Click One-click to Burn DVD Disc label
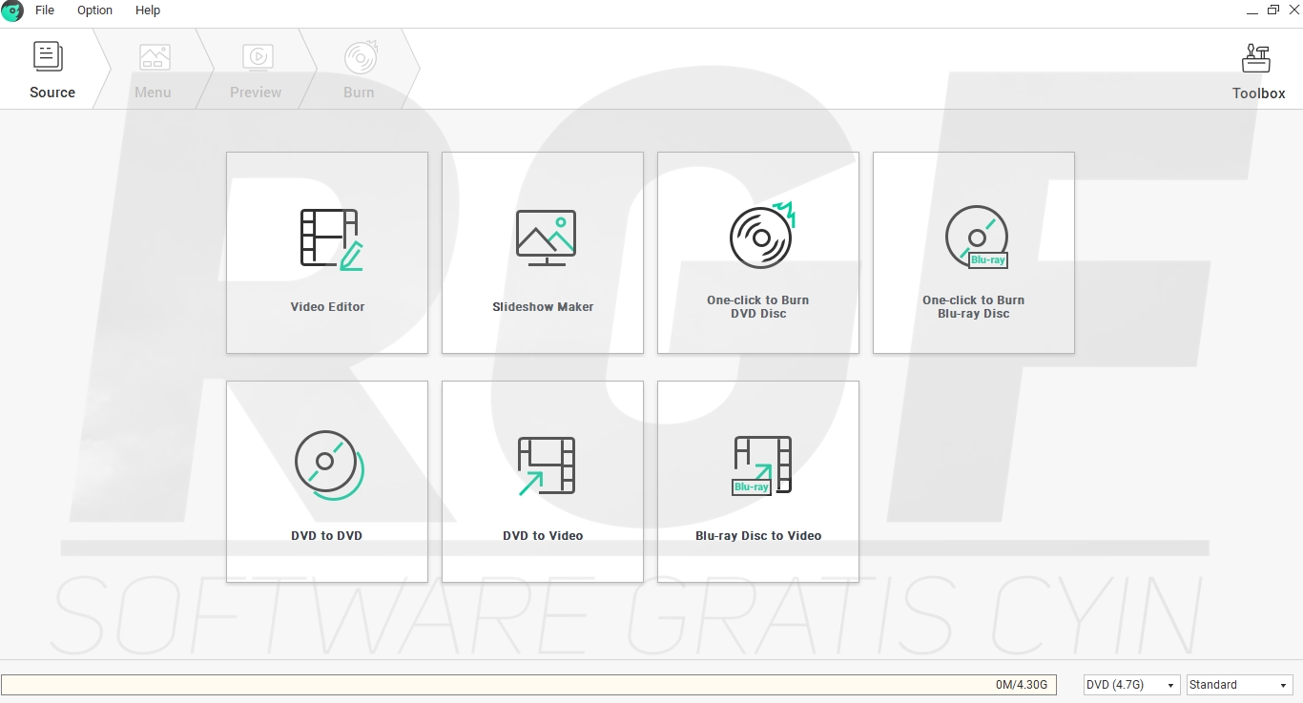The height and width of the screenshot is (703, 1303). click(x=758, y=307)
